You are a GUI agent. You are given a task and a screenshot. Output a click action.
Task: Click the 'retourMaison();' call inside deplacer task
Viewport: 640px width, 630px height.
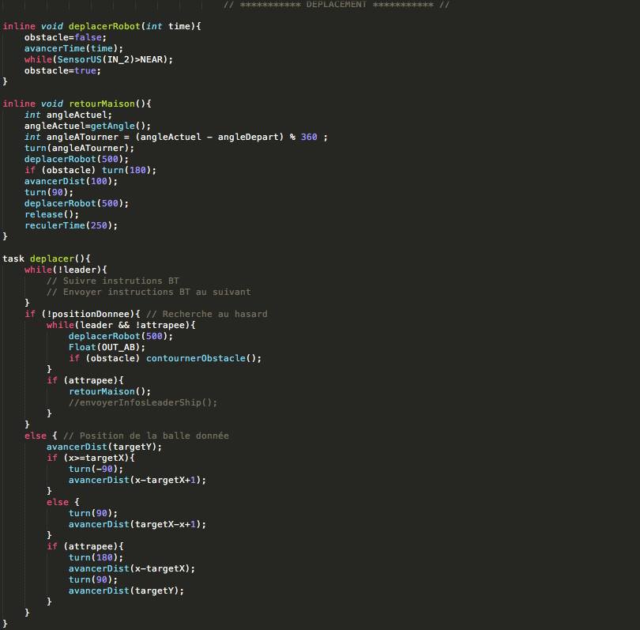click(x=109, y=391)
